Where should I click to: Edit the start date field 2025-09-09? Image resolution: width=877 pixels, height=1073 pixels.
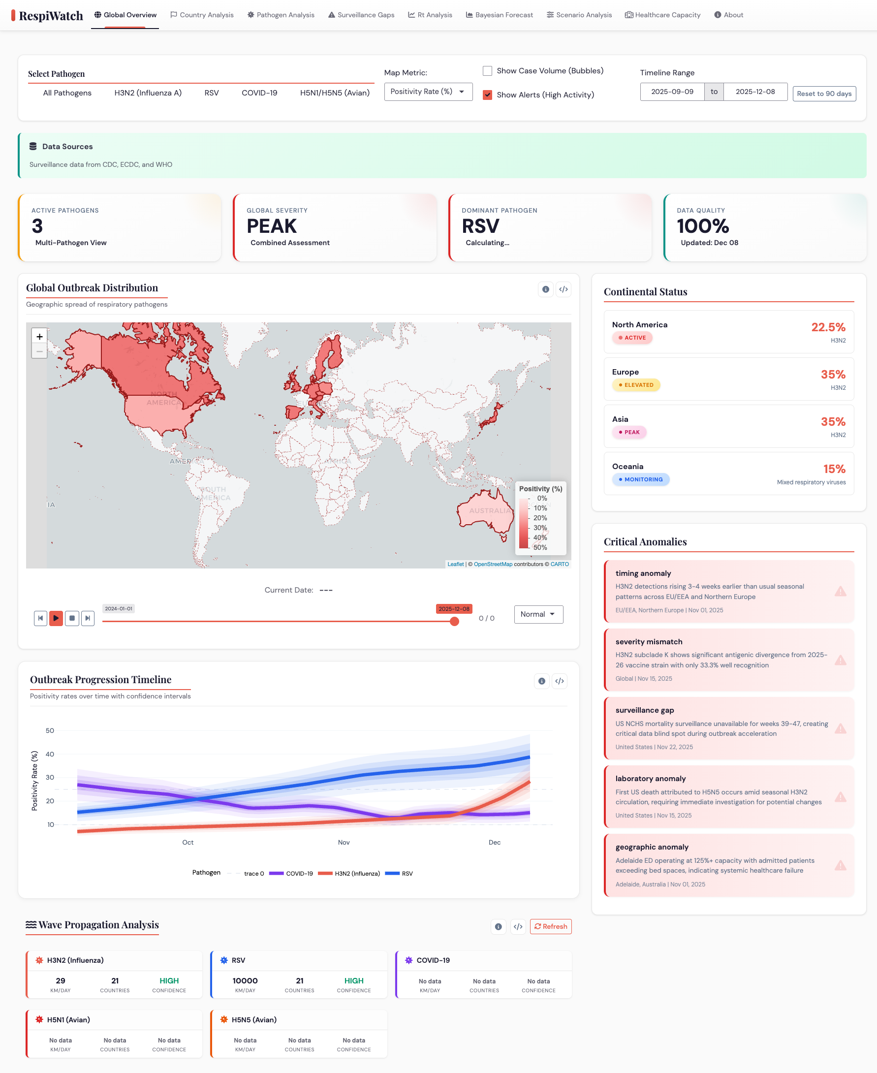(672, 92)
